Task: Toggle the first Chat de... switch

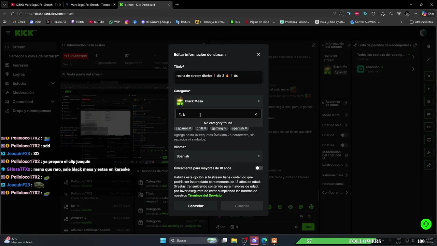Action: coord(344,135)
